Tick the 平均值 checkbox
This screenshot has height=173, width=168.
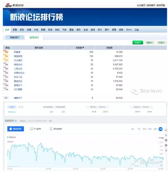158,138
